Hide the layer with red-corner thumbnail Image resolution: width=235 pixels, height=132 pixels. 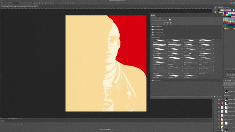219,119
